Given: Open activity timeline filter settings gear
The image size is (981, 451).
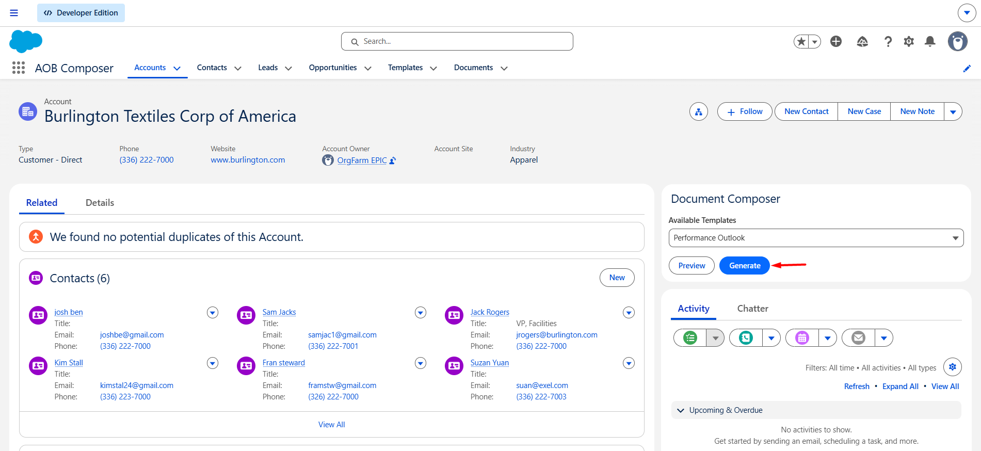Looking at the screenshot, I should (953, 367).
